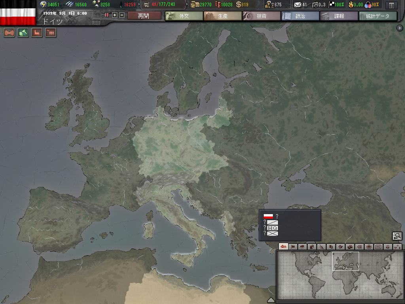
Task: Click the metal bars resource icon
Action: coord(70,4)
